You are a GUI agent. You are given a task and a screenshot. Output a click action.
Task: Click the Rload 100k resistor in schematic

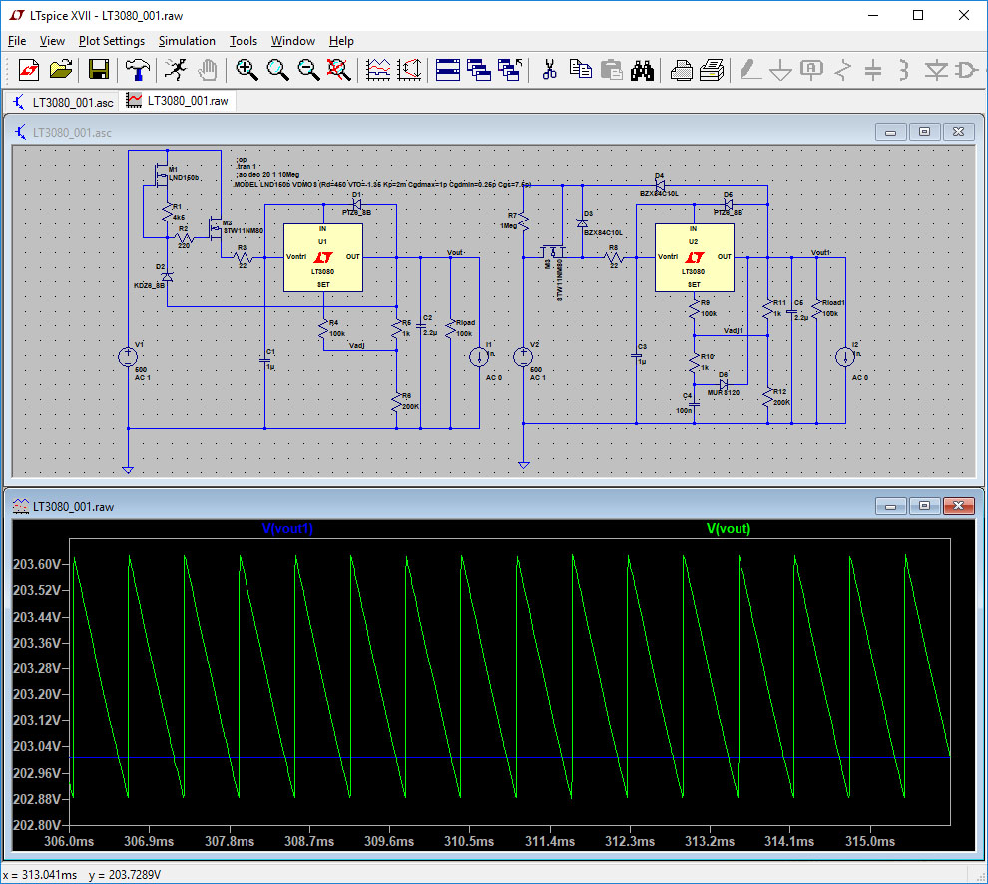point(450,327)
